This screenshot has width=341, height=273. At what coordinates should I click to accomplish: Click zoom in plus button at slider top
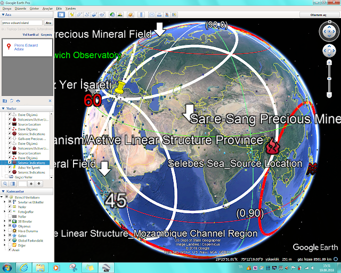click(x=329, y=63)
